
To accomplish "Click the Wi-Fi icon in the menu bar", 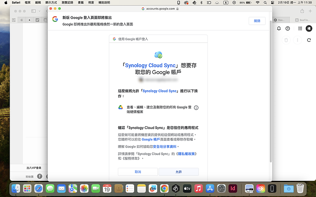I will tap(258, 2).
